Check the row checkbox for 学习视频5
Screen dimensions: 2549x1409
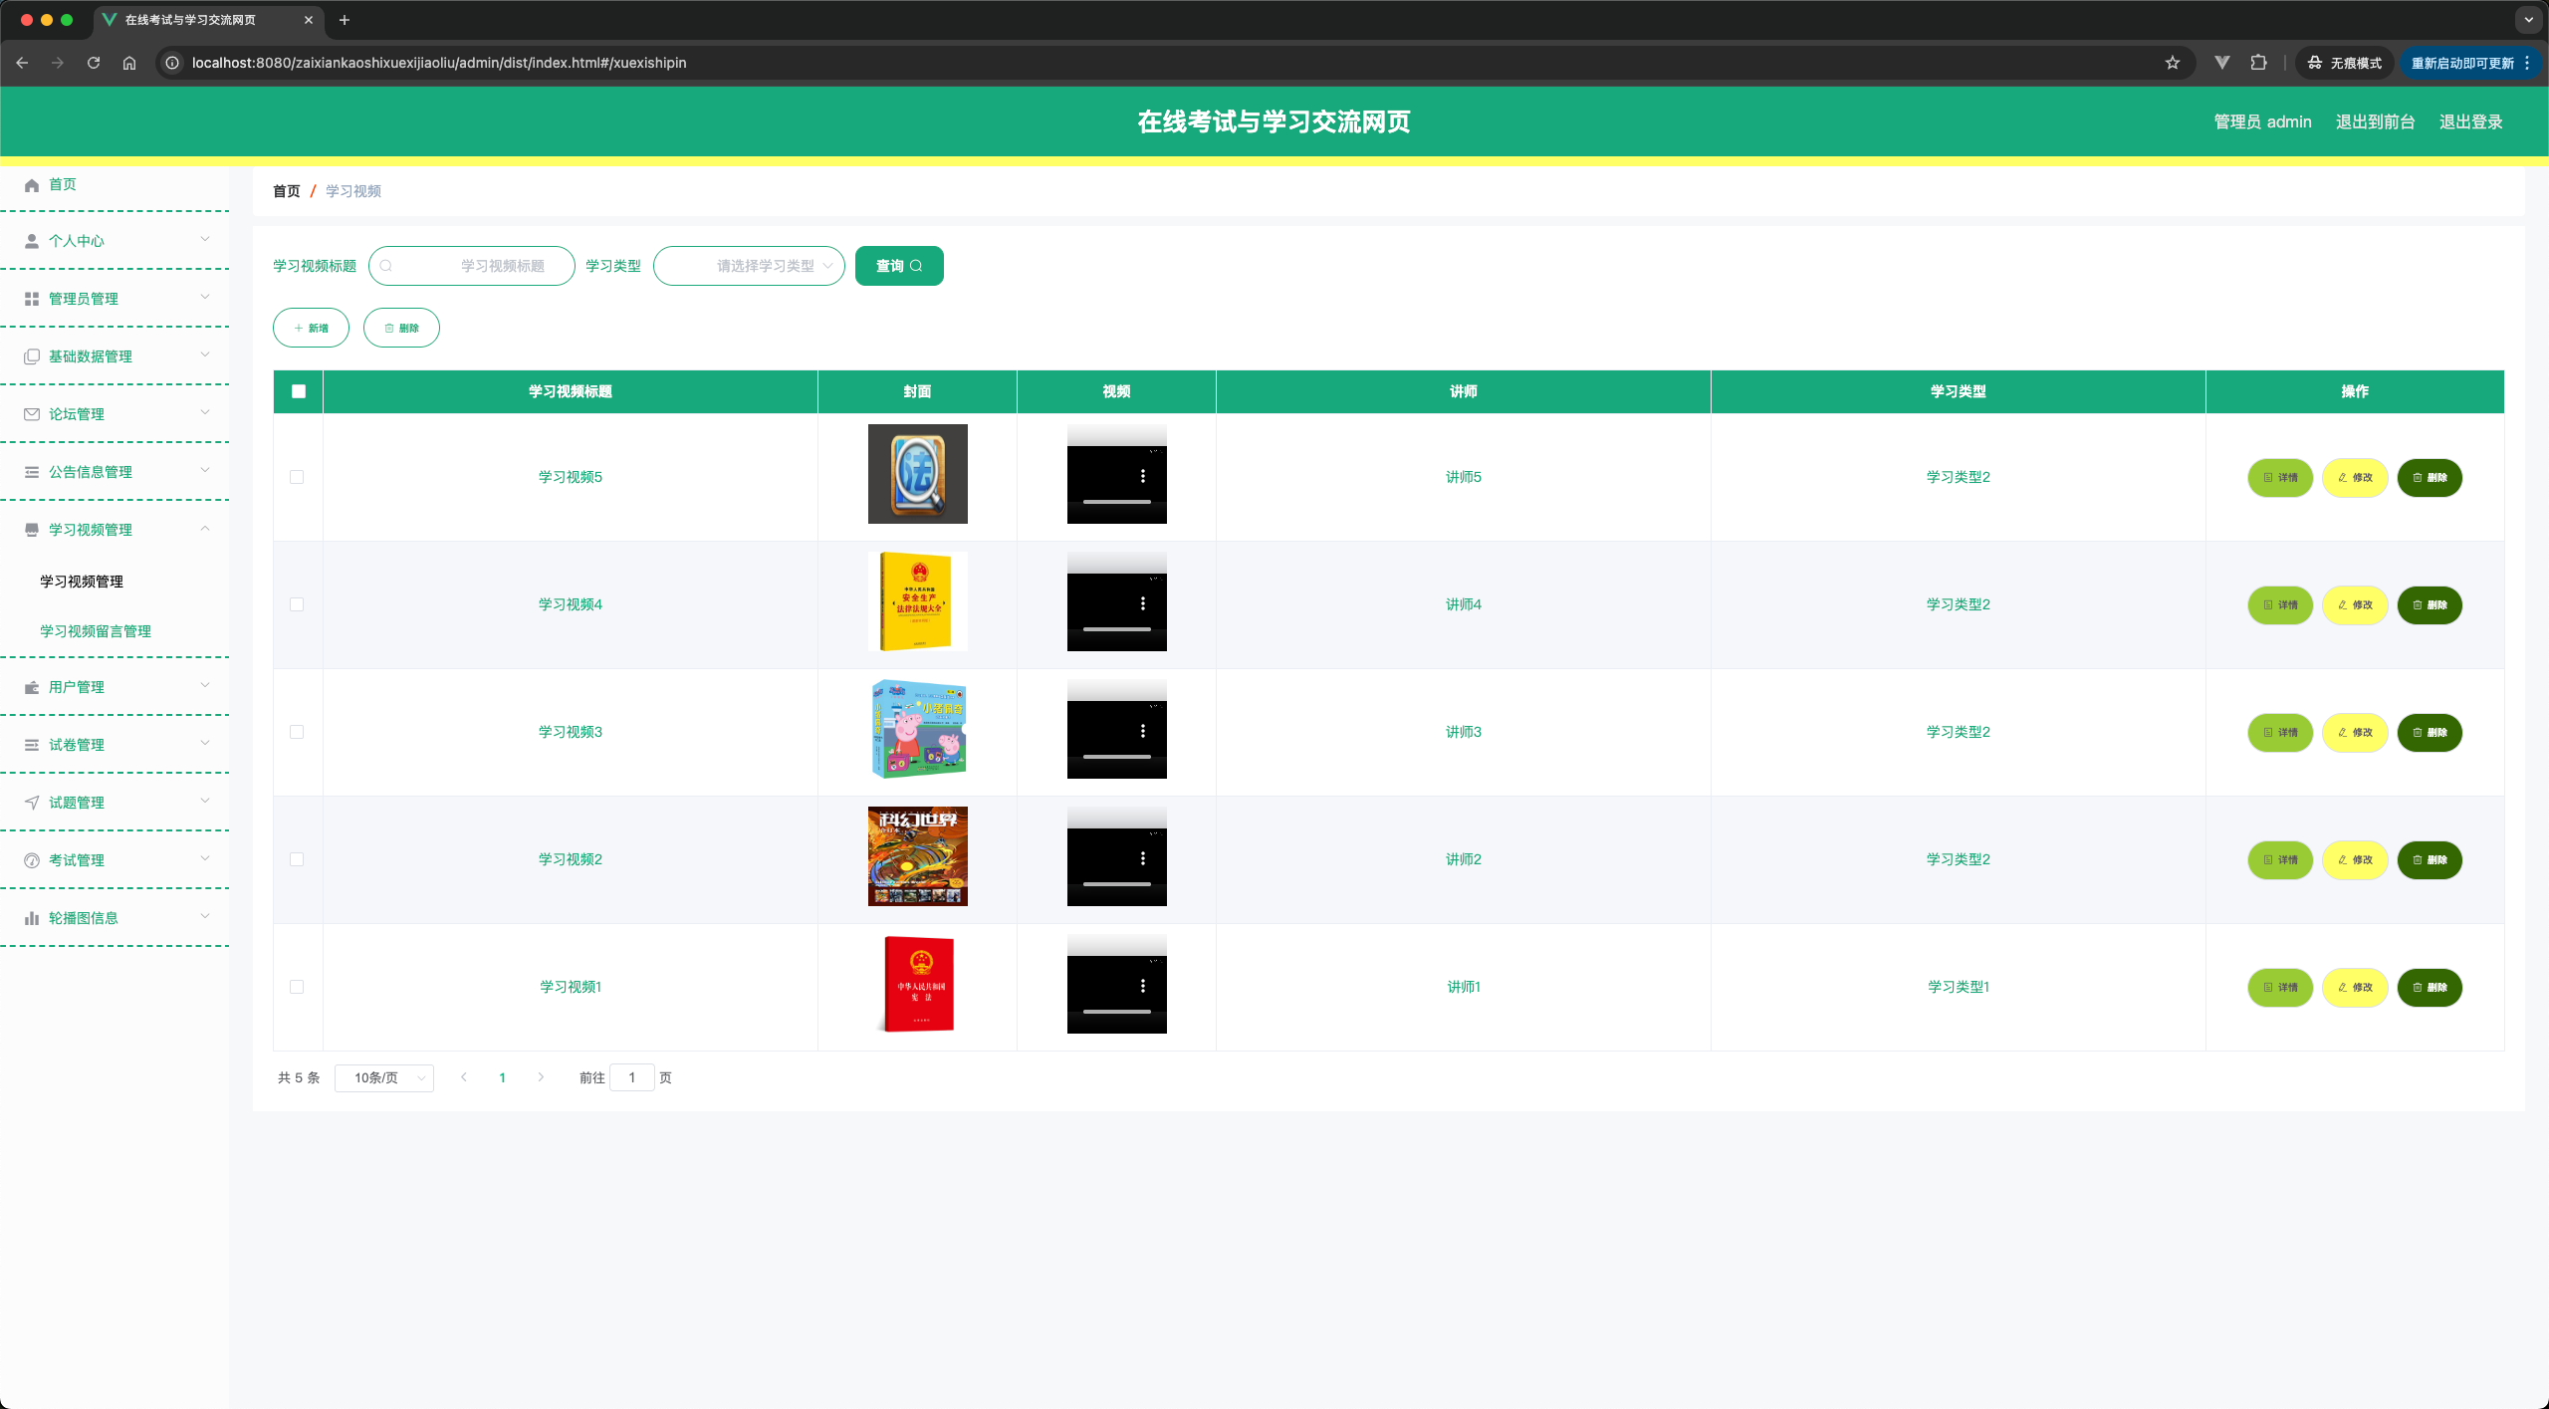pos(297,477)
